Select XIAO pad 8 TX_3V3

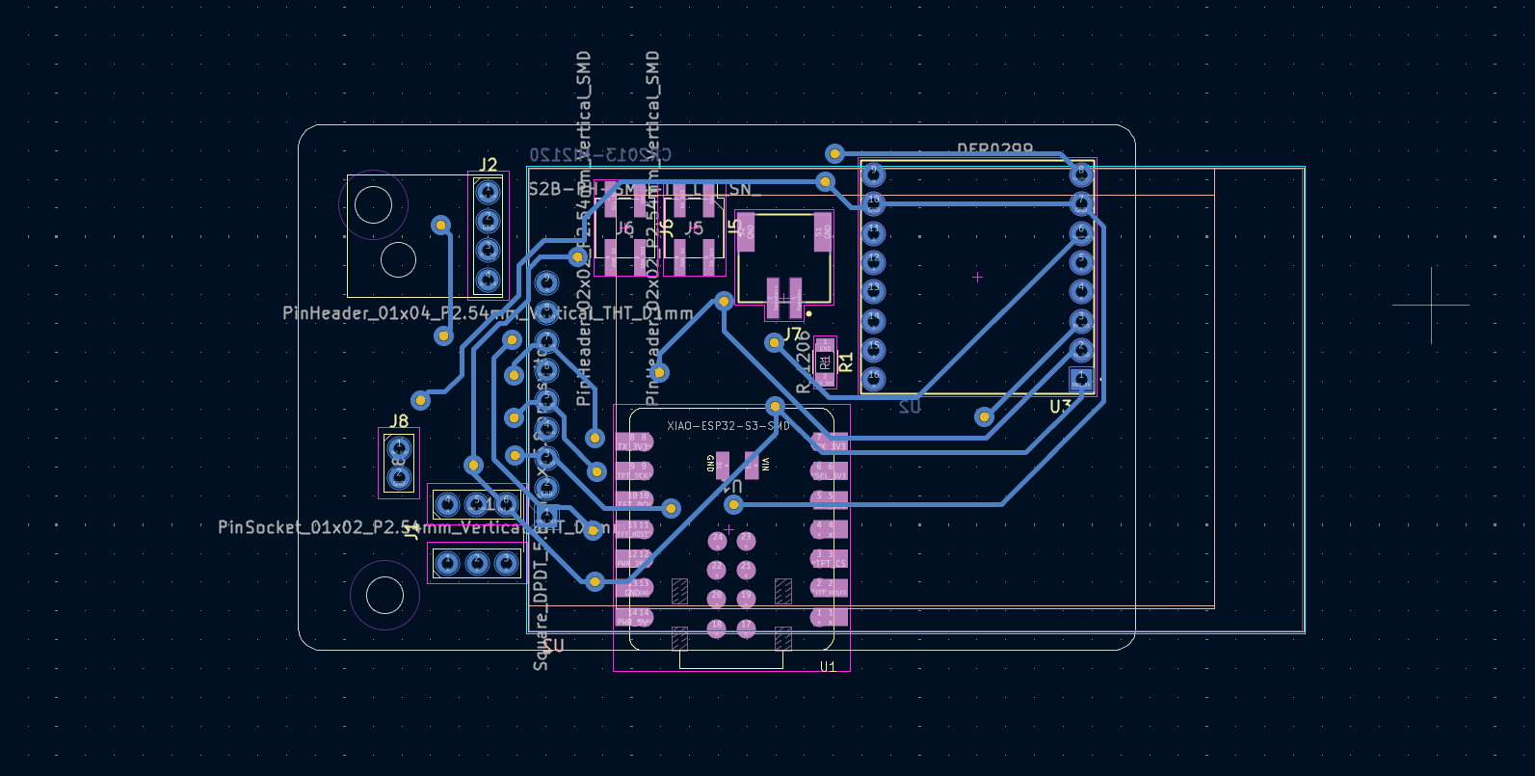pyautogui.click(x=634, y=442)
